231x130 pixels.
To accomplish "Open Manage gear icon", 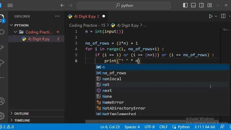I will pos(2,116).
